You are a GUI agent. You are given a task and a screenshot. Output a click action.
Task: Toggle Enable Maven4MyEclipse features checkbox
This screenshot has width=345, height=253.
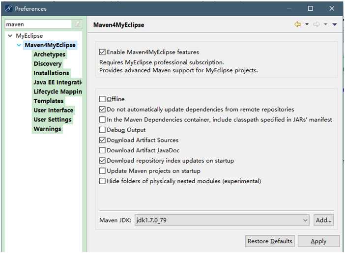pyautogui.click(x=102, y=52)
